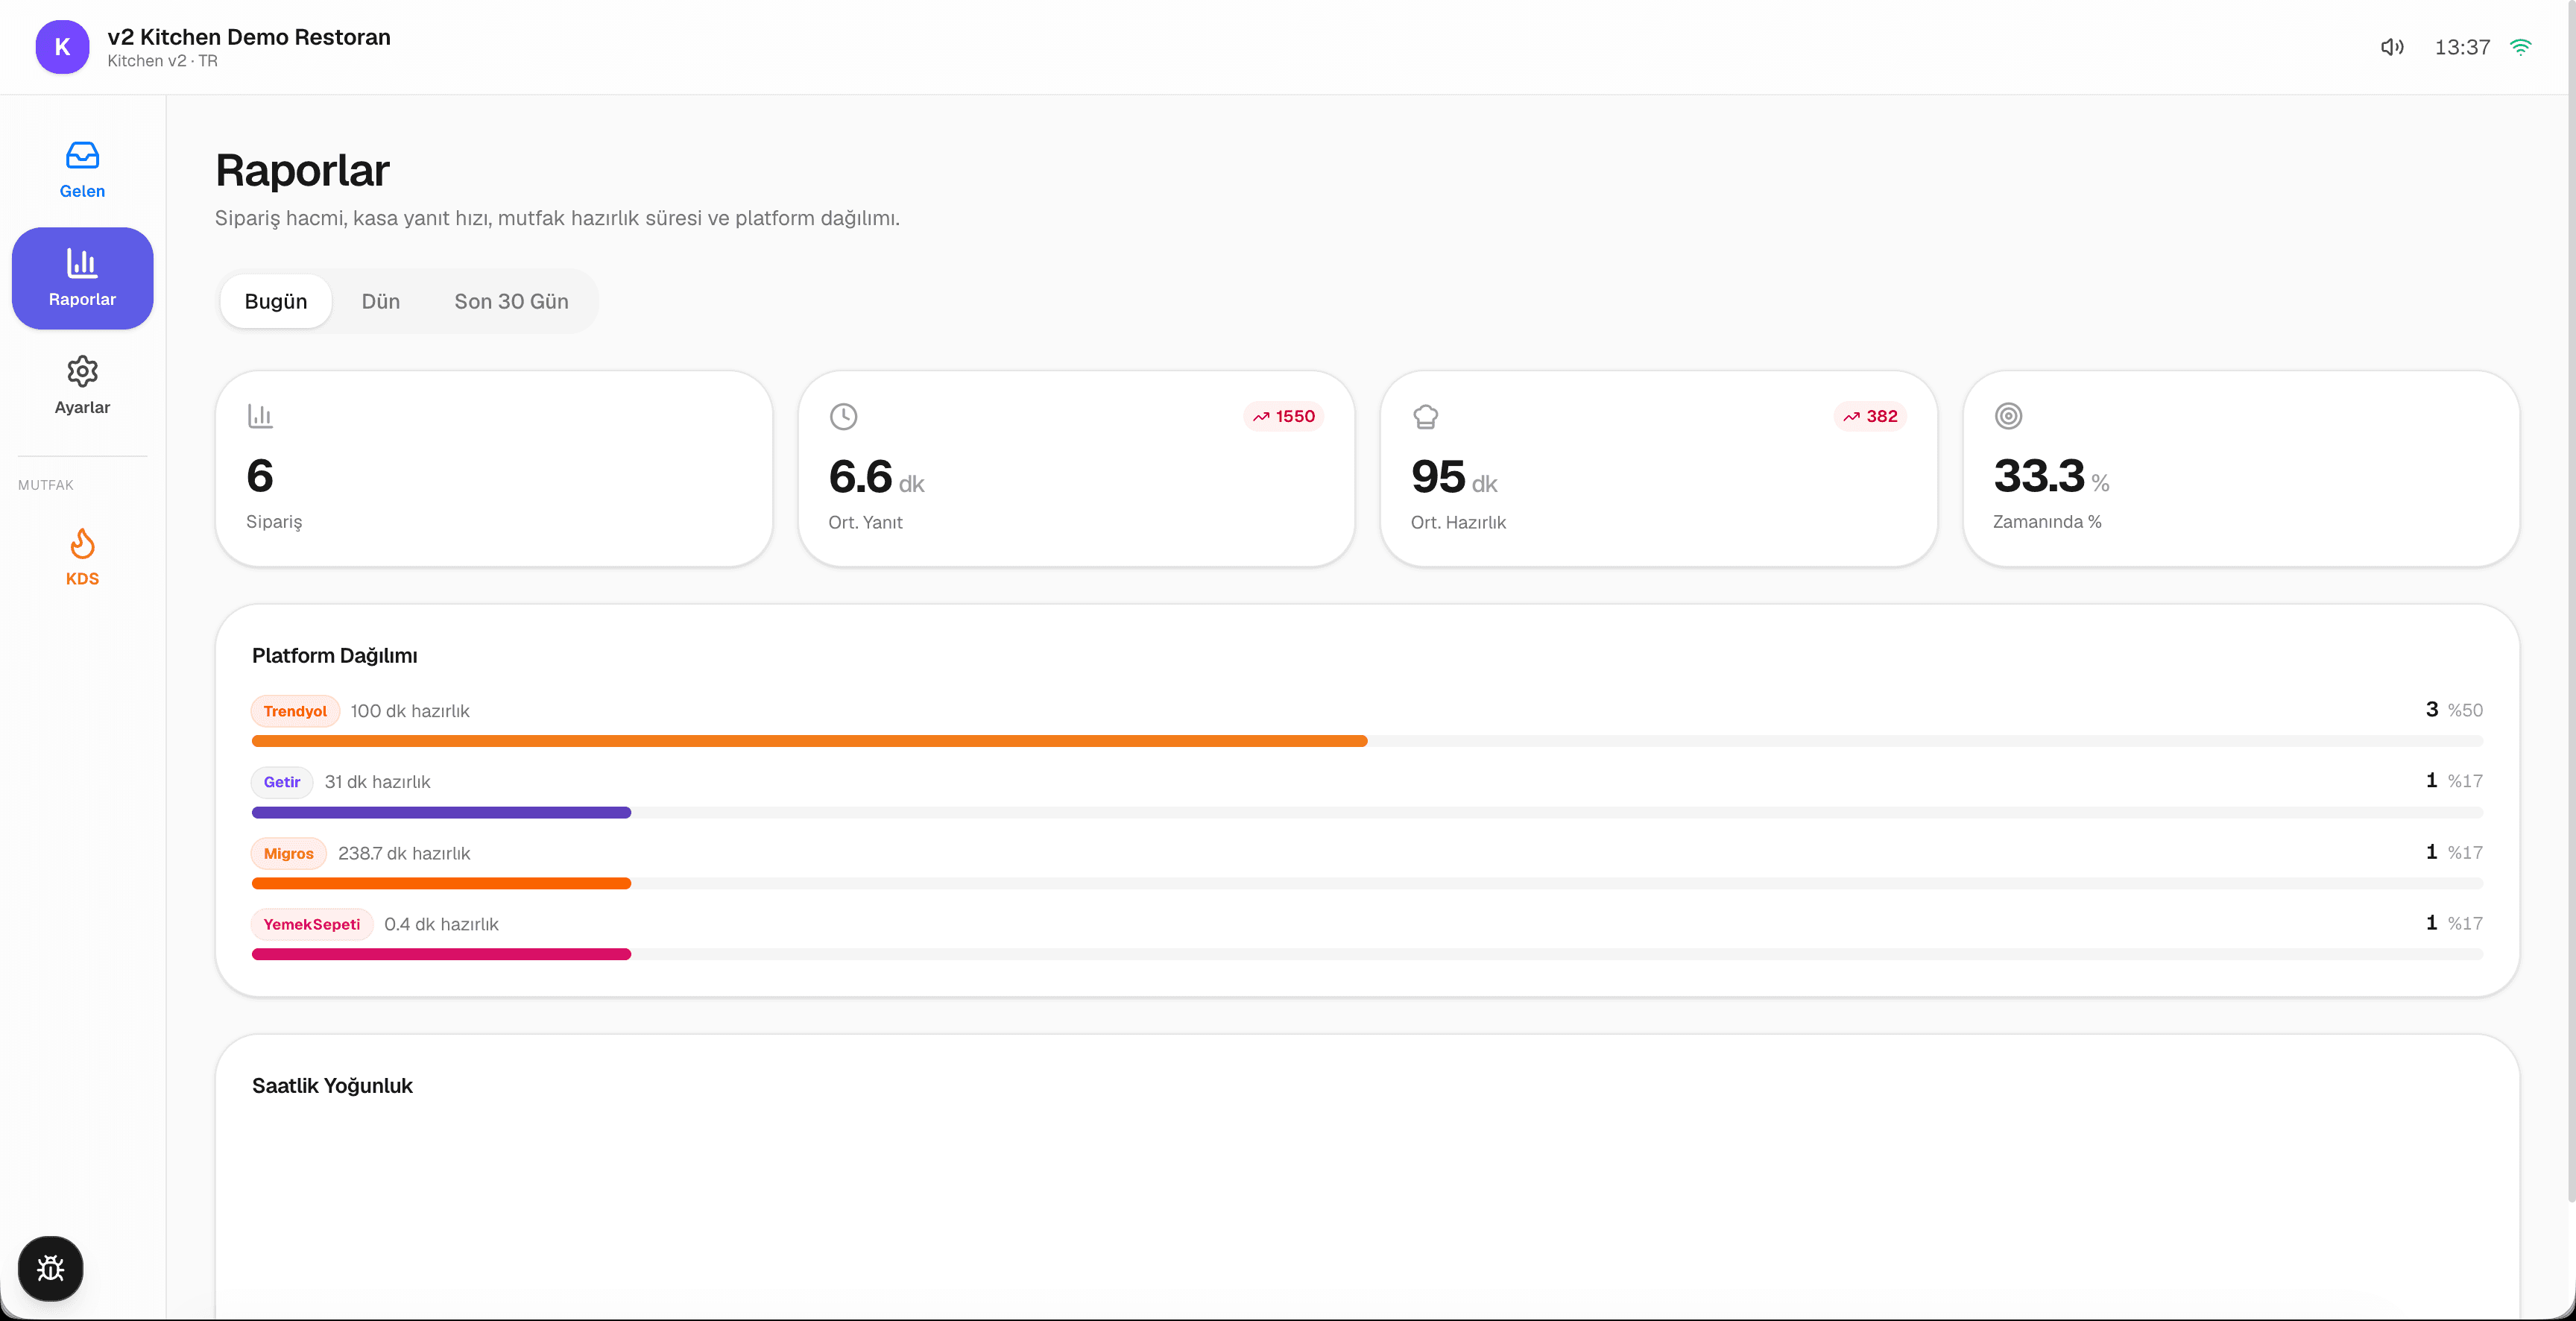Click '0.4 dk hazırlık' text
Screen dimensions: 2576x1321
pyautogui.click(x=441, y=924)
